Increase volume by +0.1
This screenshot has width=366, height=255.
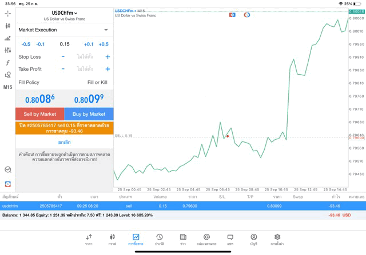[x=89, y=44]
